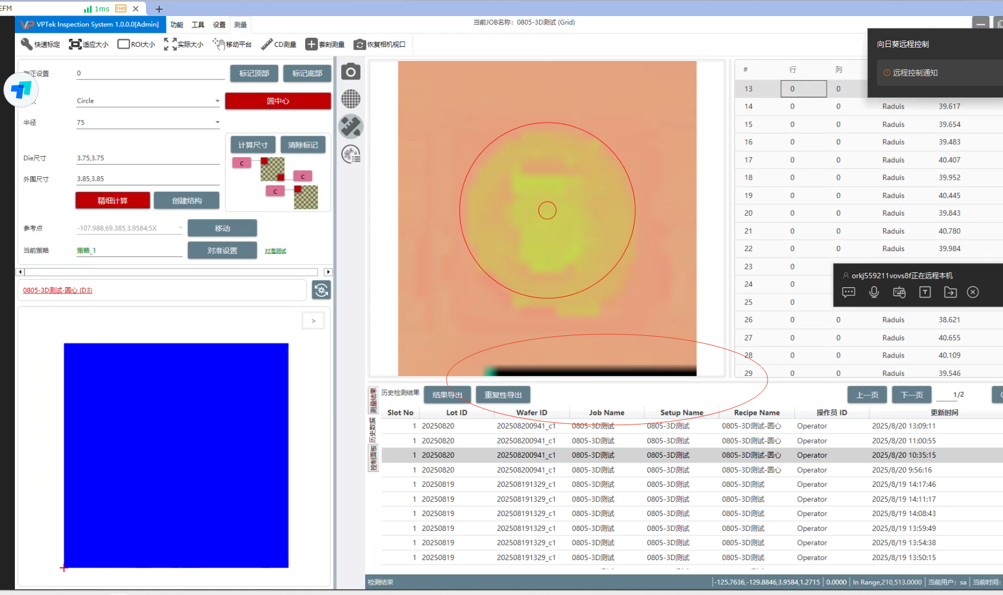Click the 套刻测量 plus icon
The image size is (1003, 595).
(x=325, y=44)
